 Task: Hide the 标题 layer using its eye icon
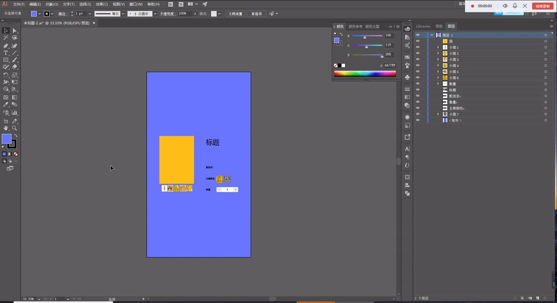pyautogui.click(x=418, y=90)
